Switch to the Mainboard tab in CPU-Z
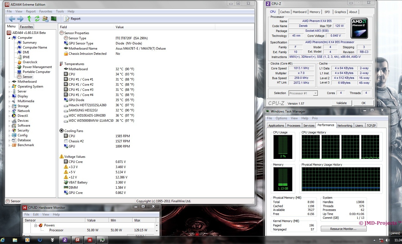402x244 pixels. [300, 12]
